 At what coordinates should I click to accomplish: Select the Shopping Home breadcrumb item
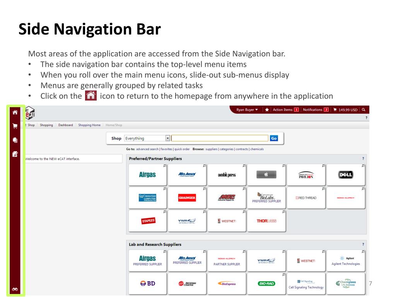click(89, 125)
